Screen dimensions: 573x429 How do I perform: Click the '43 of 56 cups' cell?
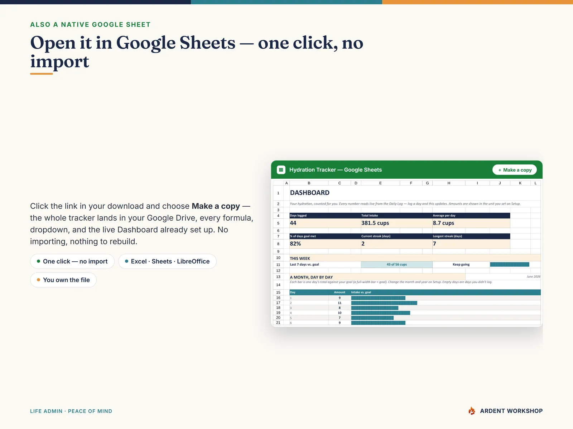(397, 265)
